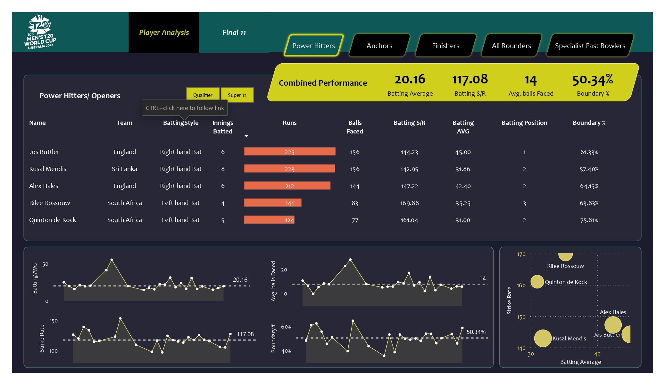Click the 212 runs bar
Image resolution: width=665 pixels, height=385 pixels.
point(287,185)
